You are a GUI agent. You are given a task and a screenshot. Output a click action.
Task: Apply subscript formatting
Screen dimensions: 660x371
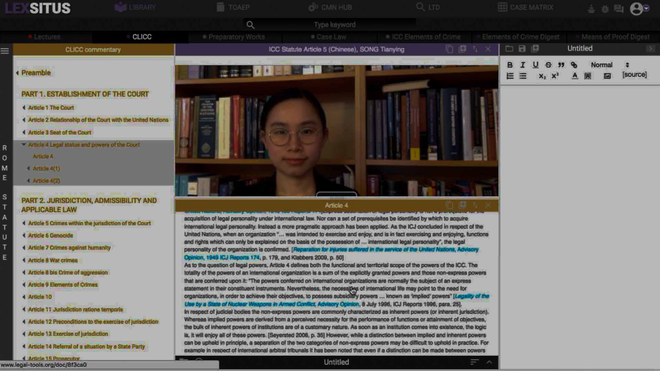click(542, 76)
